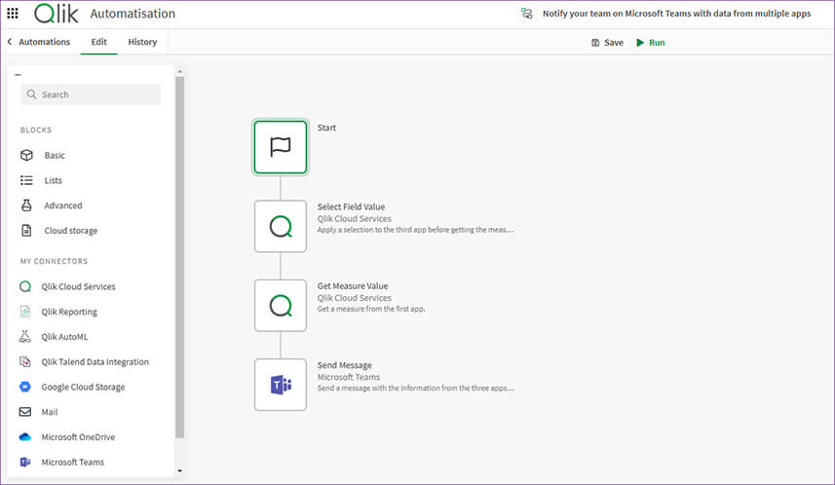Image resolution: width=835 pixels, height=485 pixels.
Task: Click the Qlik Reporting connector icon
Action: coord(25,312)
